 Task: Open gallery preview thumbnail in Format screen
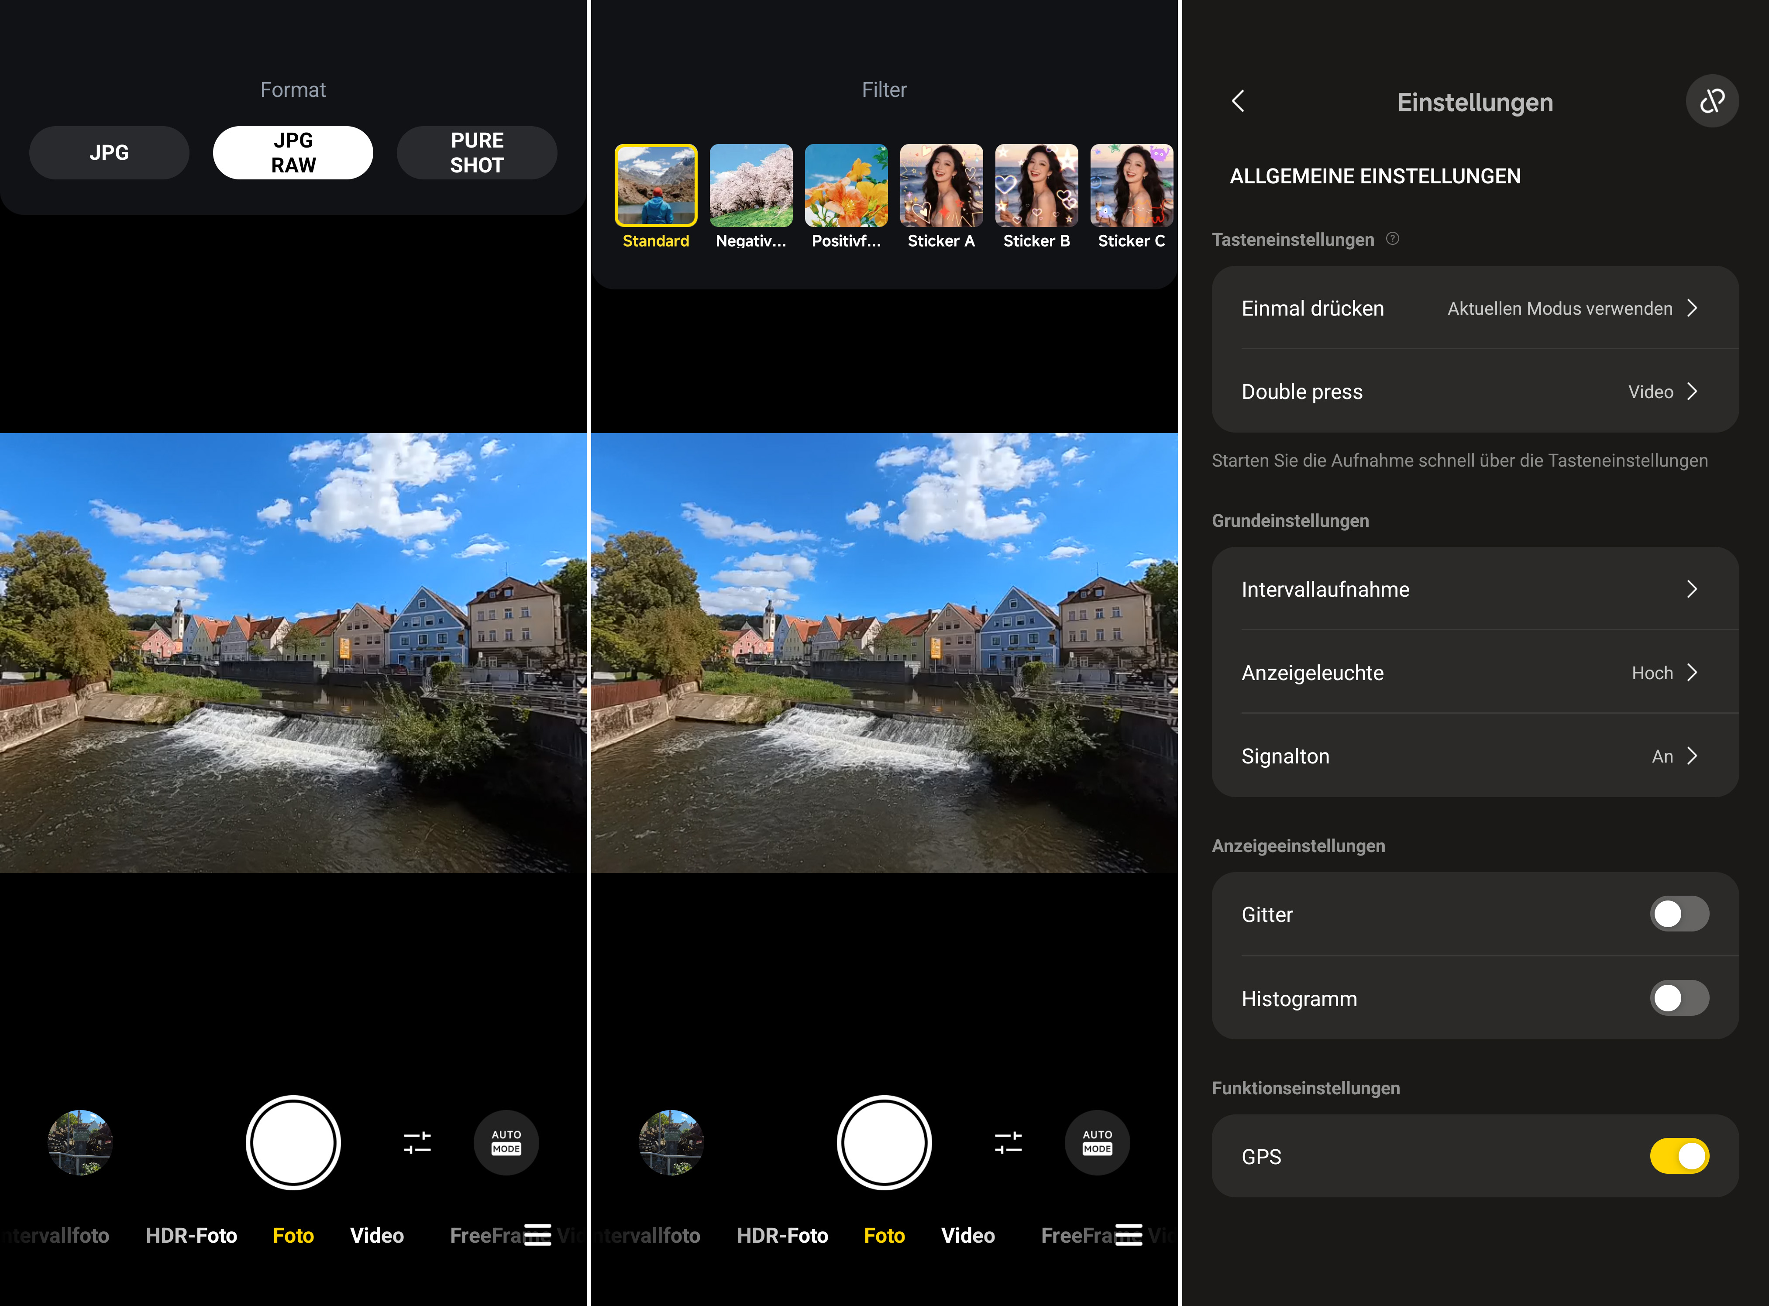(x=80, y=1142)
